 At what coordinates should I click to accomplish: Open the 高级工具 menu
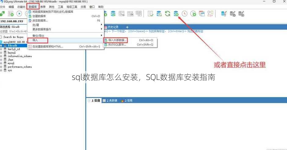click(72, 7)
